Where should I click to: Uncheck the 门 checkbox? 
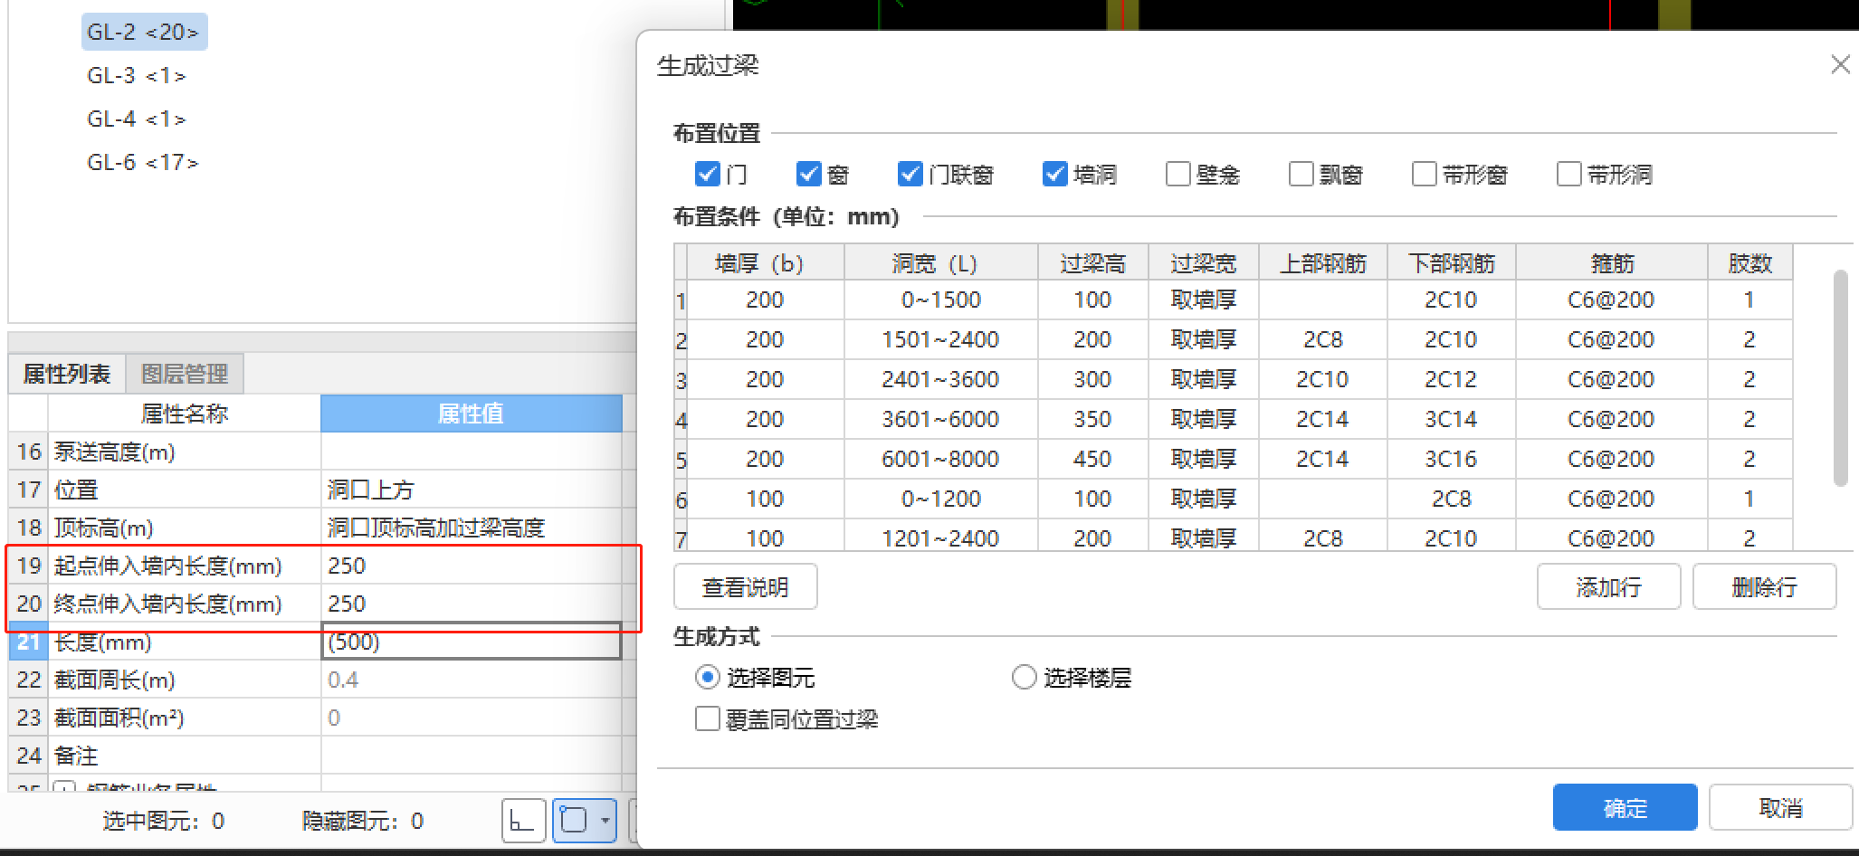coord(708,174)
